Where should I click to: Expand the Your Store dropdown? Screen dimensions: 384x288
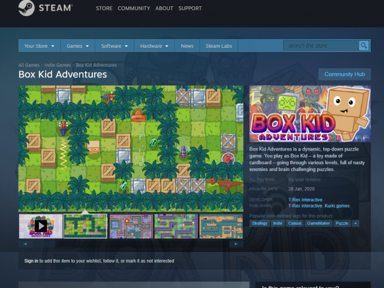39,46
